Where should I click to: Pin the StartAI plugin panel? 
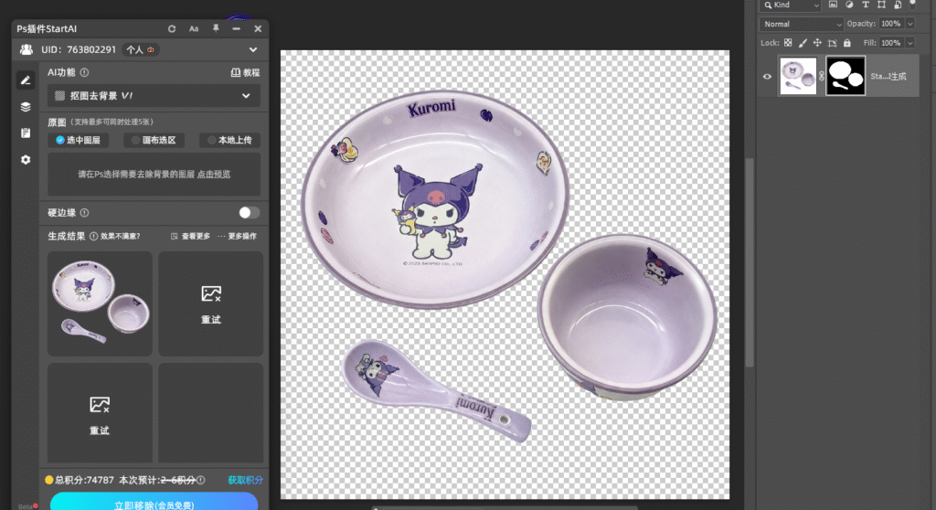216,28
